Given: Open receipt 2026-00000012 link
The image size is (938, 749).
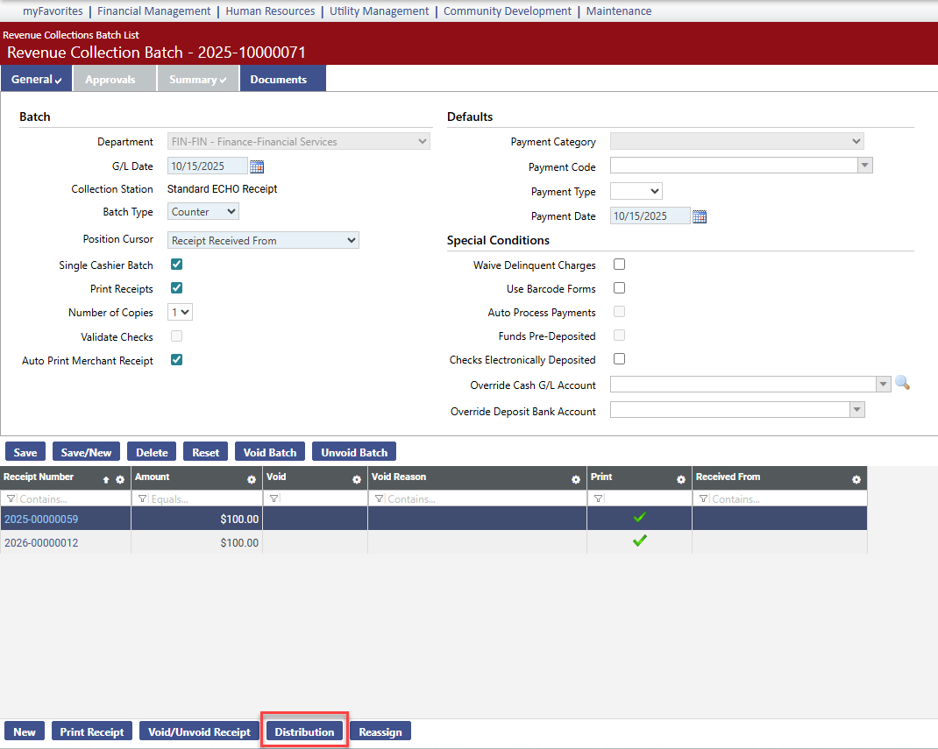Looking at the screenshot, I should 41,542.
